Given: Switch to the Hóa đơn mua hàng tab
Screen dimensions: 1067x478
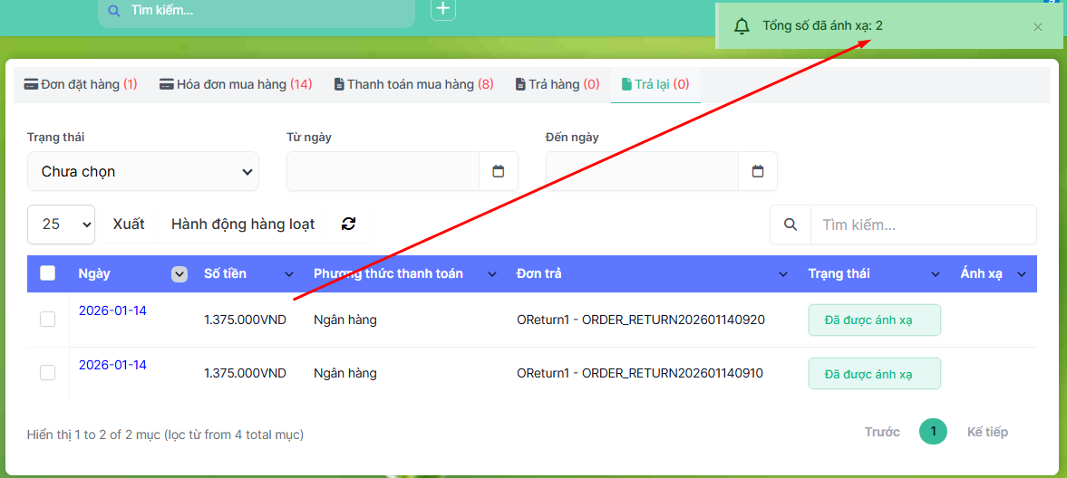Looking at the screenshot, I should 236,84.
